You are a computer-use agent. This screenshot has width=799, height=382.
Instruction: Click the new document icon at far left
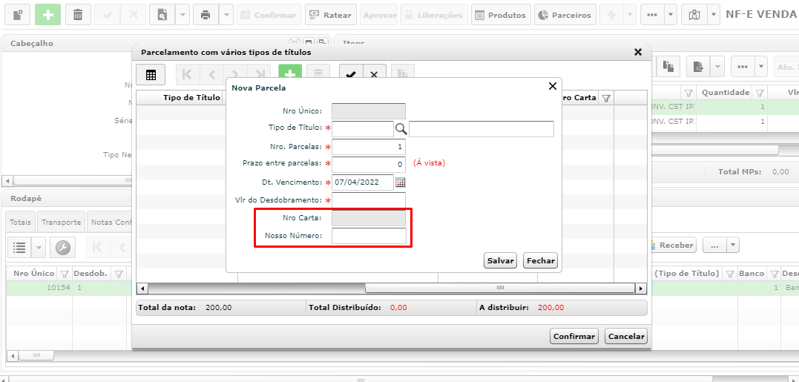pos(18,15)
